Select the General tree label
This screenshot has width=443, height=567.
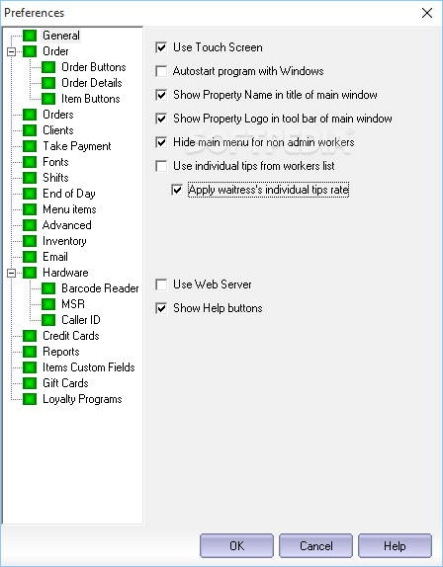pyautogui.click(x=60, y=36)
